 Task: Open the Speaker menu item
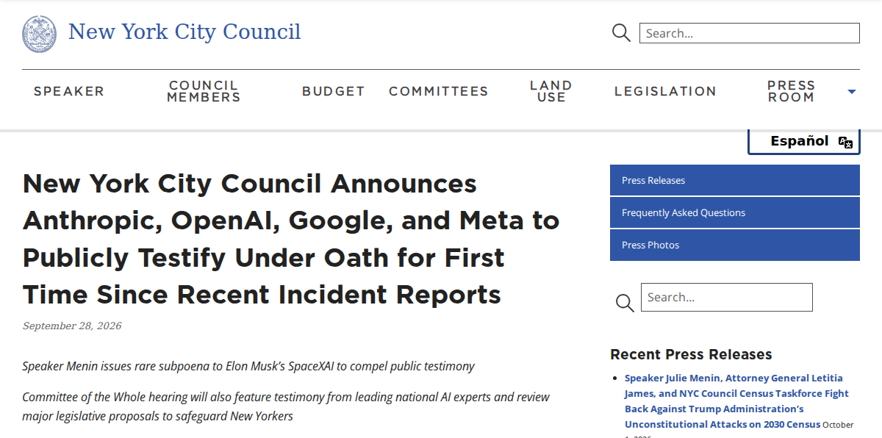(x=69, y=91)
